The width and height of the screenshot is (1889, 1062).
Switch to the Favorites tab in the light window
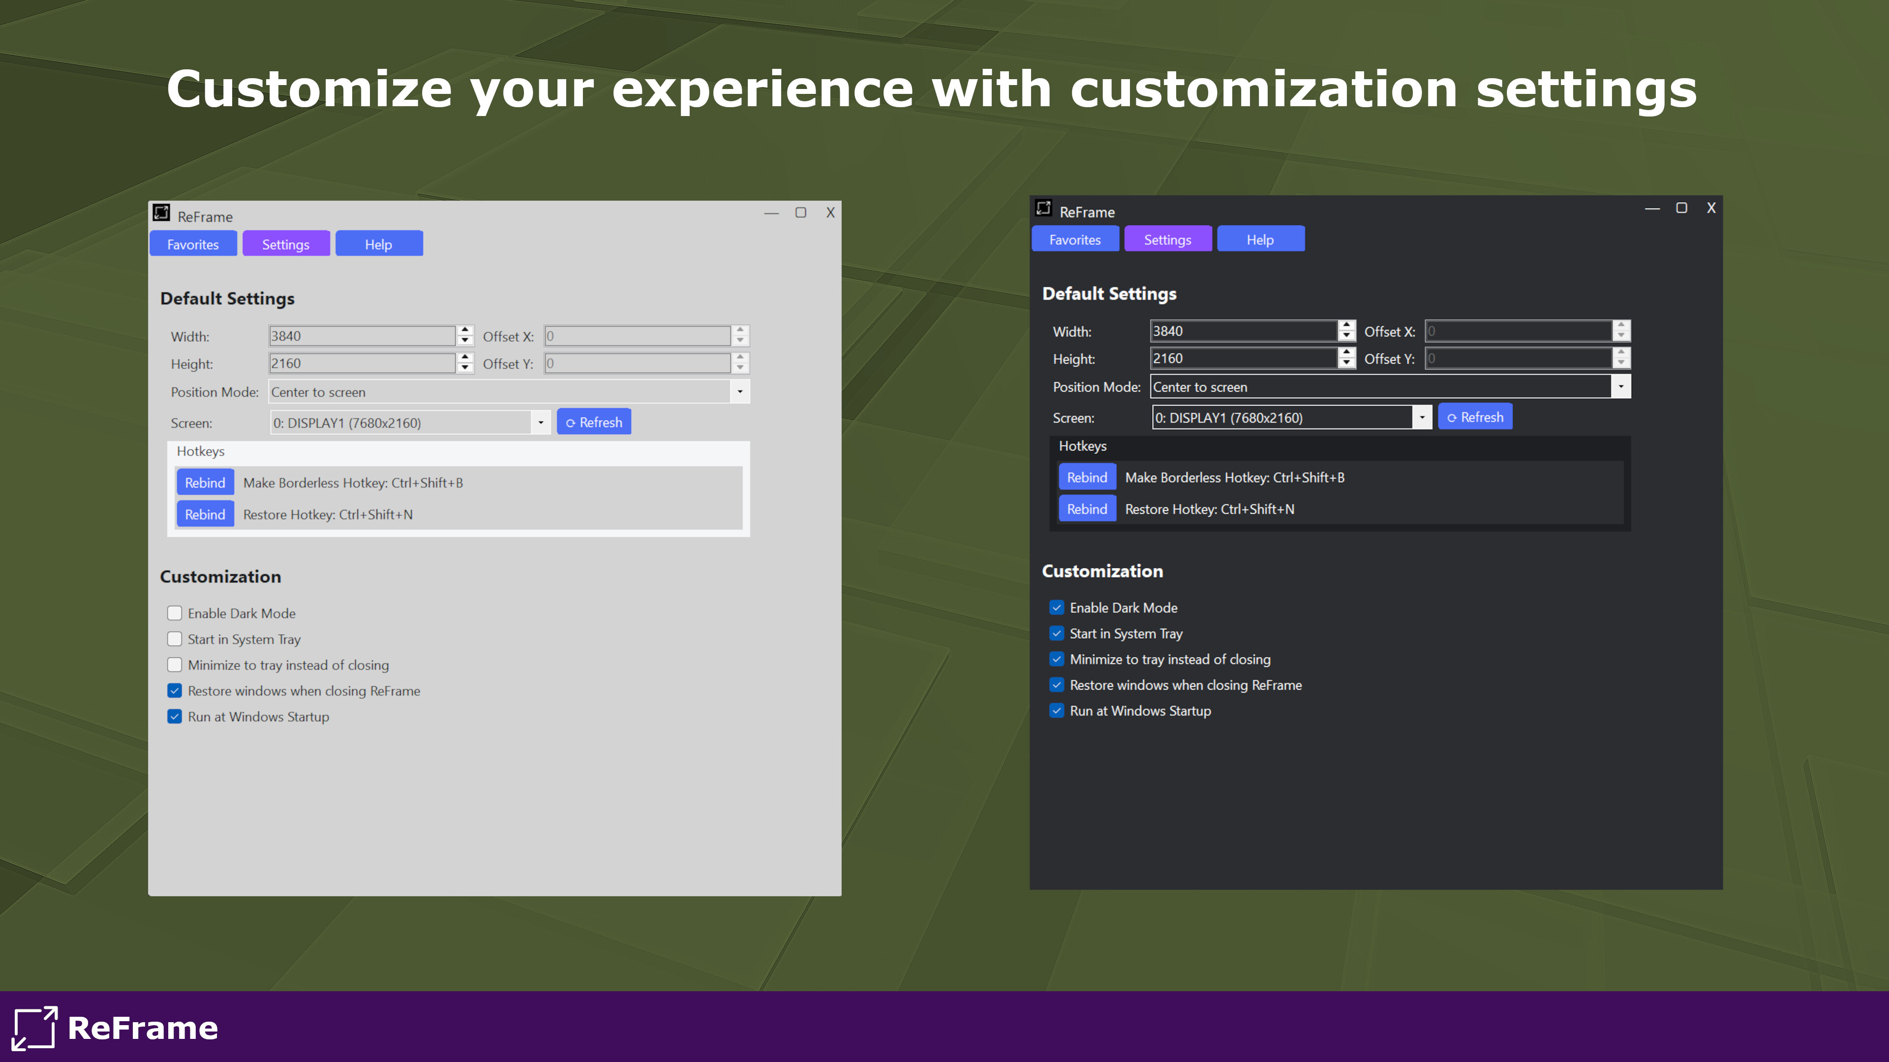pyautogui.click(x=193, y=243)
